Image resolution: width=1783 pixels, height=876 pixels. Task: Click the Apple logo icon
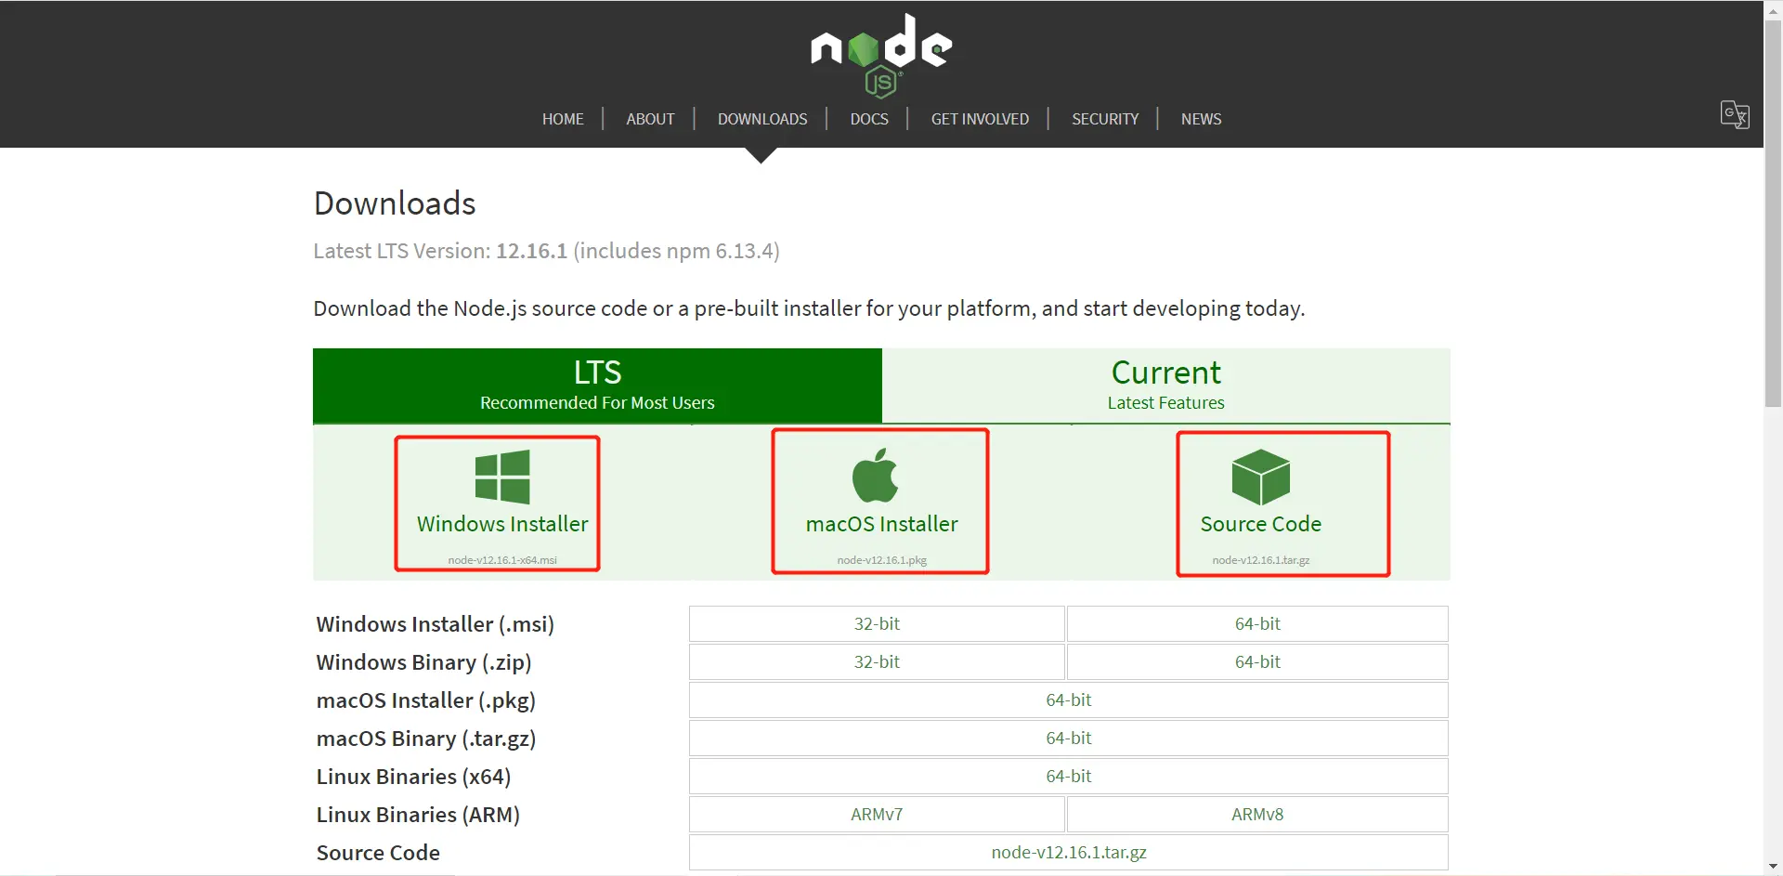[x=875, y=476]
